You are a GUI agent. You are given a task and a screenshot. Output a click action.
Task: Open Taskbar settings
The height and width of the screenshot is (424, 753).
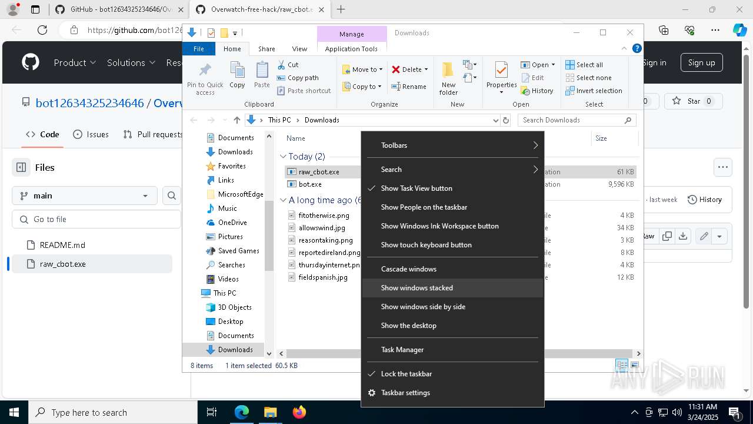[452, 393]
